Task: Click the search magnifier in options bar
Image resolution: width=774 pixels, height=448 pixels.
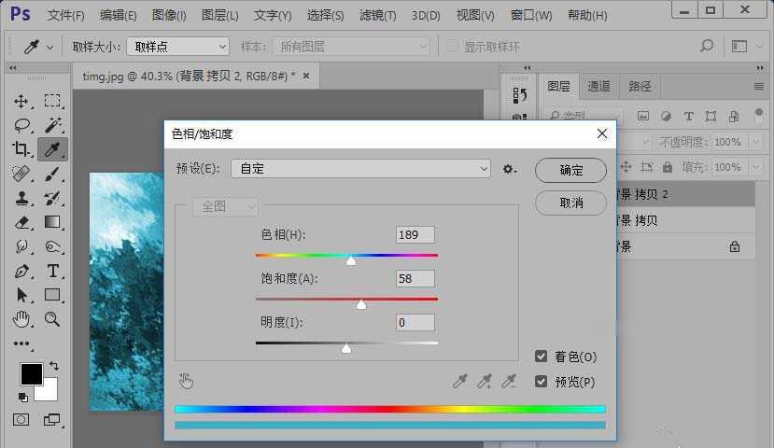Action: [707, 47]
